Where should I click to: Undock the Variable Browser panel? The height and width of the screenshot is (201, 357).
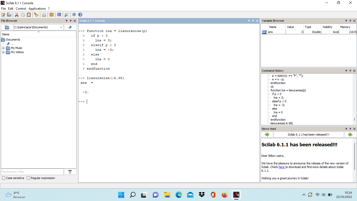[350, 21]
